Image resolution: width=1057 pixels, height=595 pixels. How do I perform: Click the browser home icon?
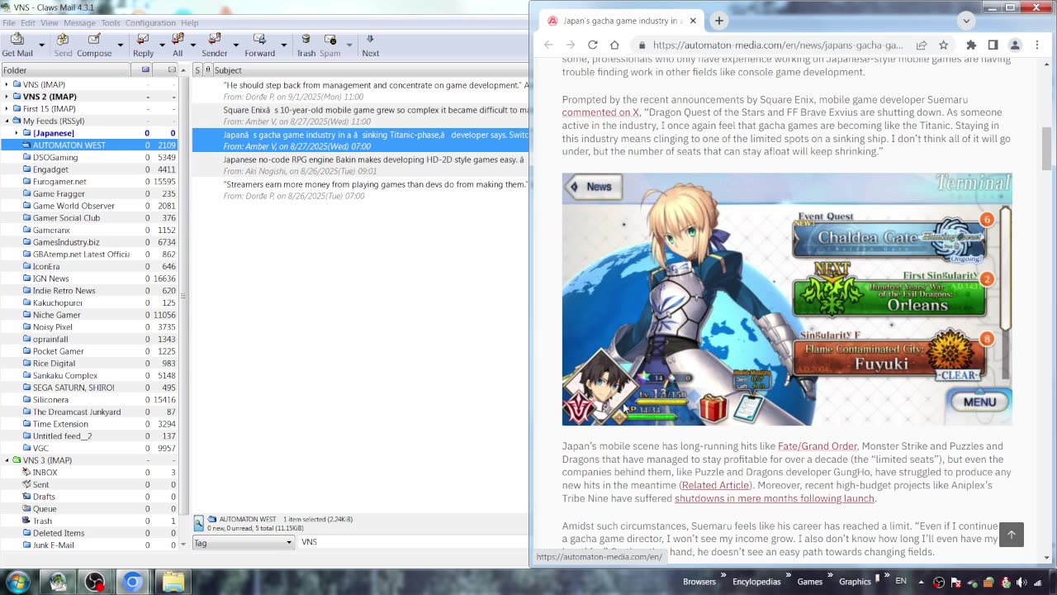(614, 45)
